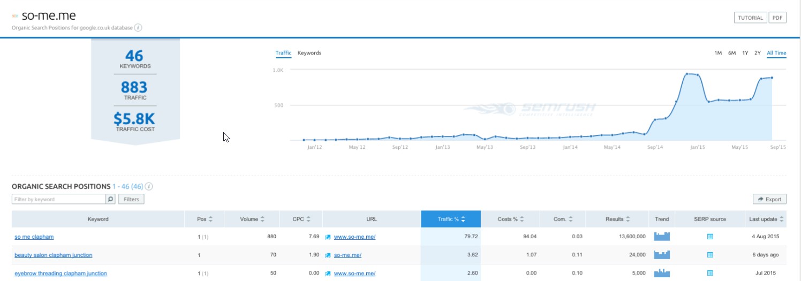Click external link icon in eyebrow threading row
Image resolution: width=801 pixels, height=281 pixels.
coord(328,273)
